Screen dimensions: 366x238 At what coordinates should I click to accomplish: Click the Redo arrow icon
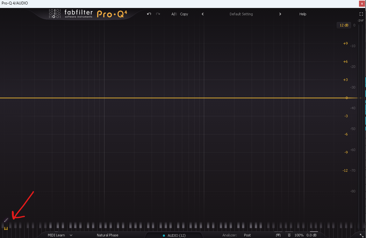(158, 14)
